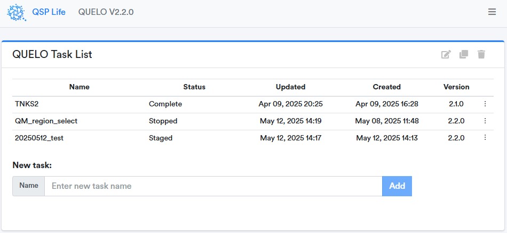Select the QM_region_select task row
The width and height of the screenshot is (507, 233).
coord(46,121)
